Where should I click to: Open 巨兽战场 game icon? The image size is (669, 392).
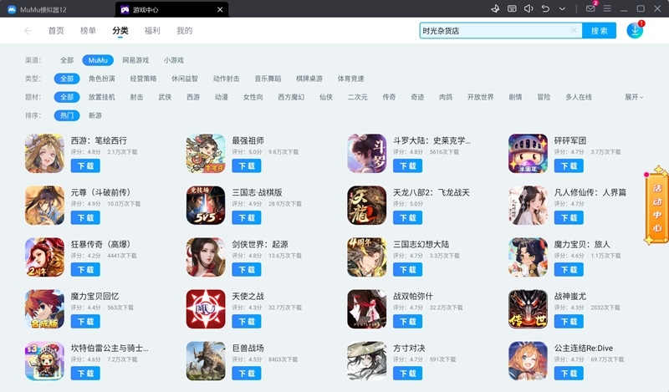coord(206,361)
